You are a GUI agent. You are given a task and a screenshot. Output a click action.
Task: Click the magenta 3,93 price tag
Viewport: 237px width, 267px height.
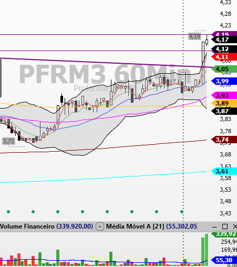pyautogui.click(x=224, y=95)
